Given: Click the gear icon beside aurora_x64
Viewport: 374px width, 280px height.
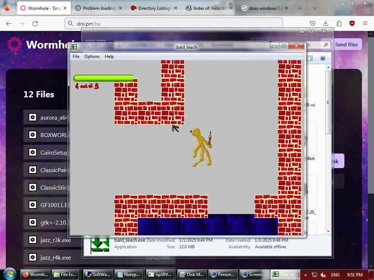Looking at the screenshot, I should pyautogui.click(x=33, y=117).
